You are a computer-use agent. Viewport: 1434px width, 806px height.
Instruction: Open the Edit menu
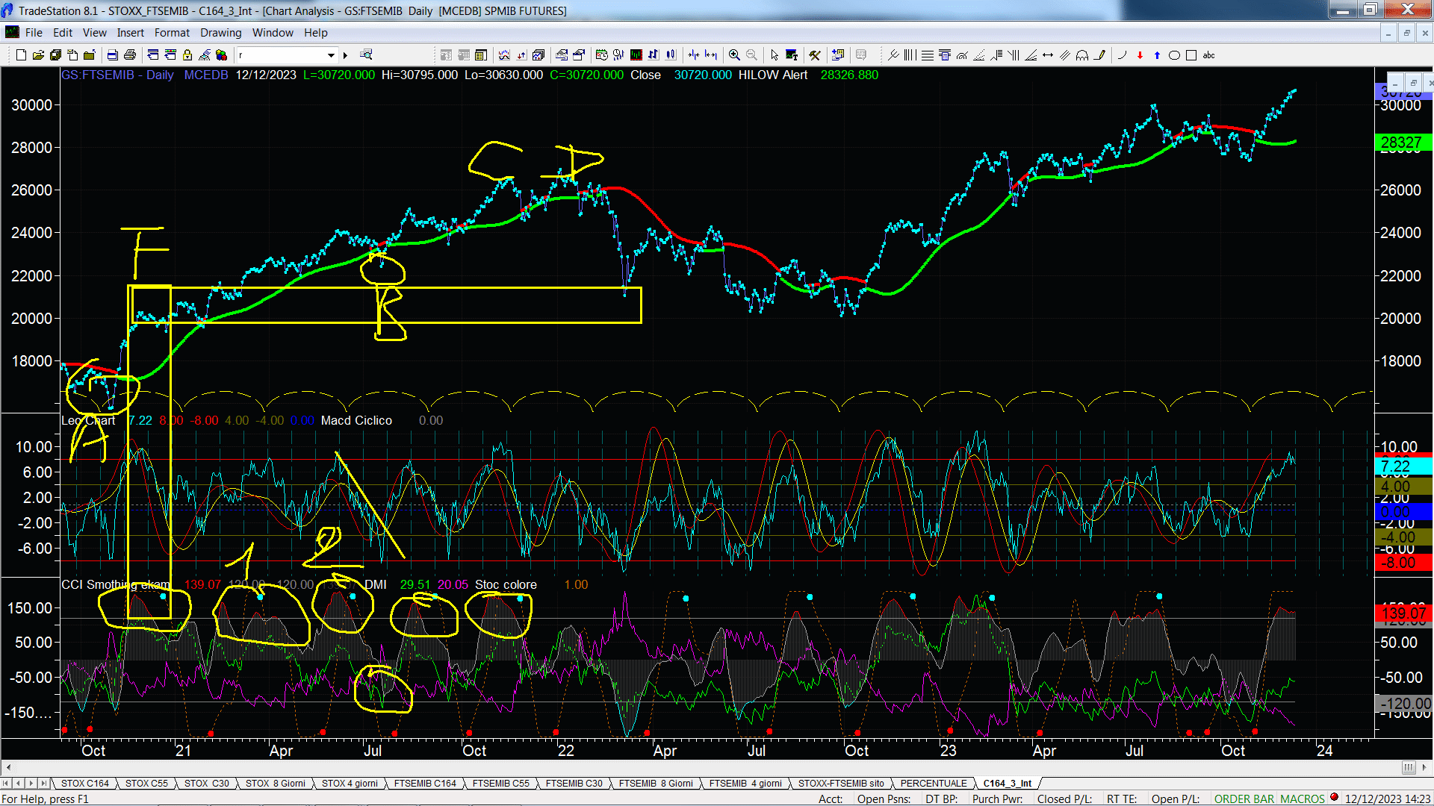tap(63, 33)
